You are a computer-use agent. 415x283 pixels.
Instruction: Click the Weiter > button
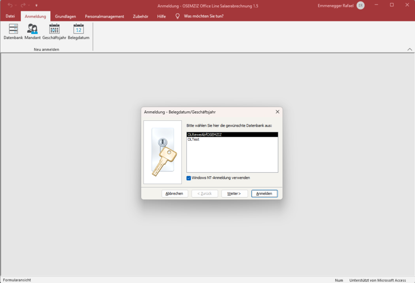(x=234, y=193)
